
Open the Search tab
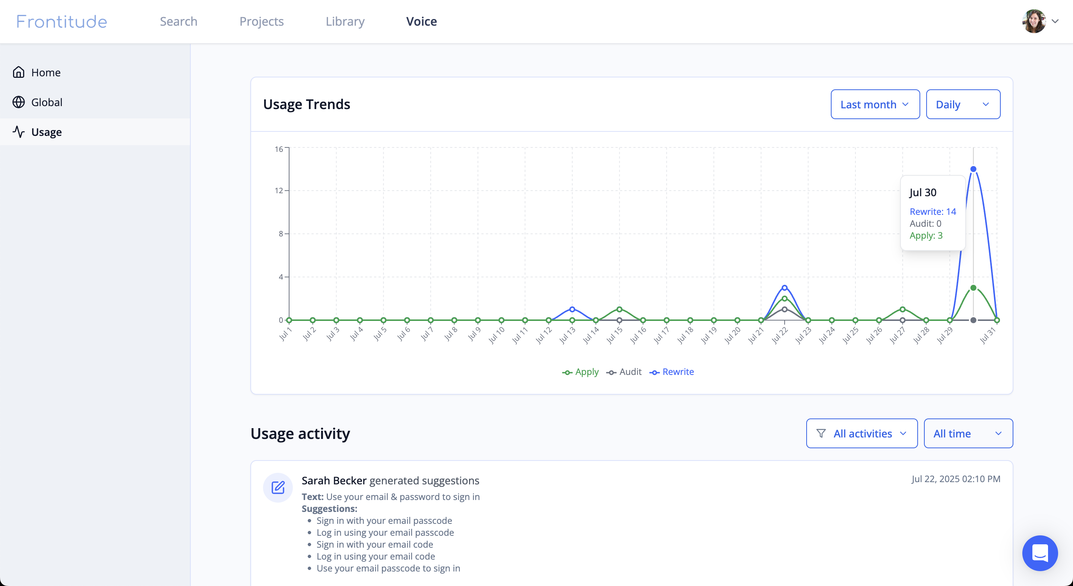pyautogui.click(x=178, y=21)
